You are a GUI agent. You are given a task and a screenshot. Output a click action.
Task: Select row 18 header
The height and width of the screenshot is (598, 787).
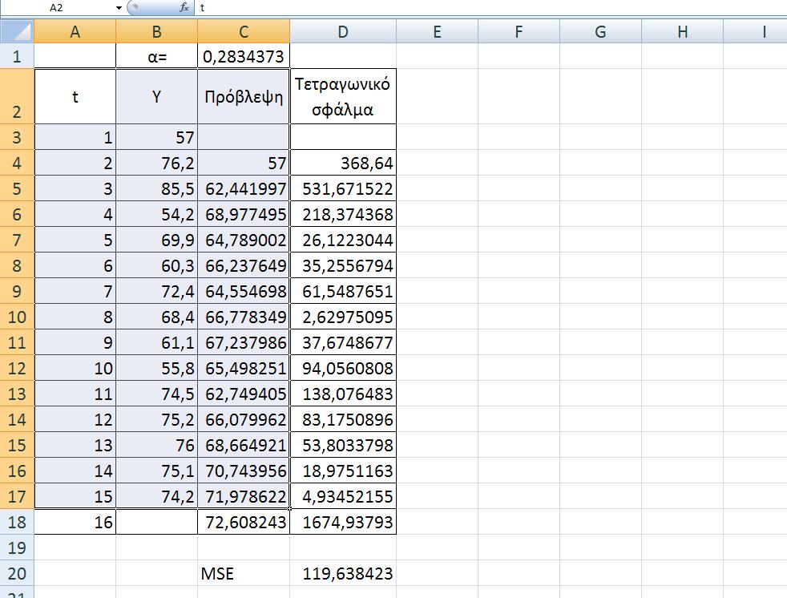click(x=17, y=522)
